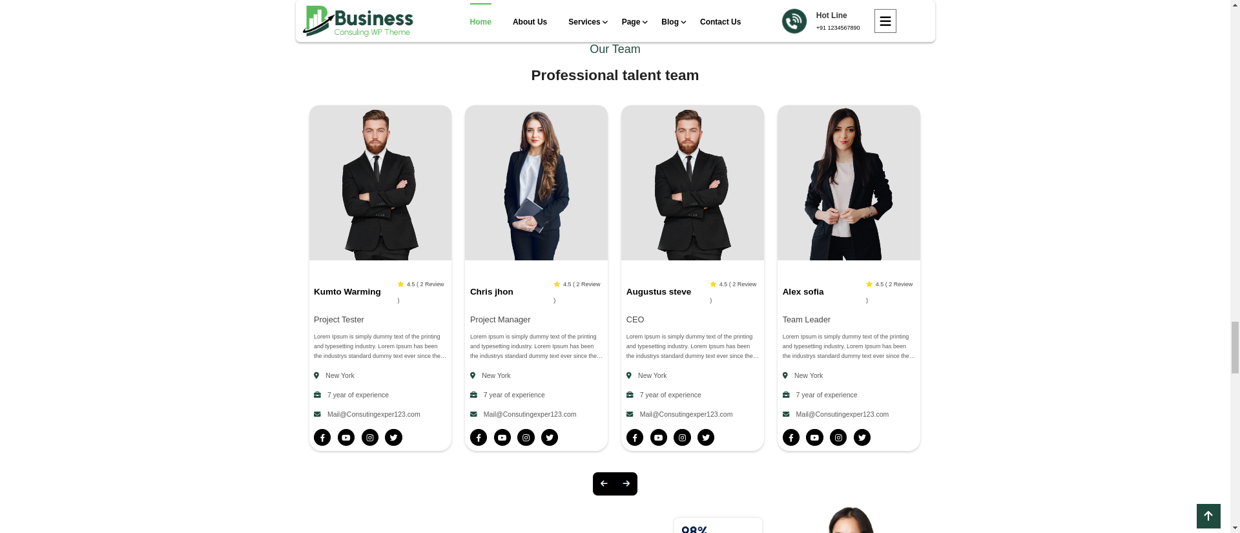Image resolution: width=1240 pixels, height=533 pixels.
Task: Open Chris jhon's Instagram icon
Action: coord(526,437)
